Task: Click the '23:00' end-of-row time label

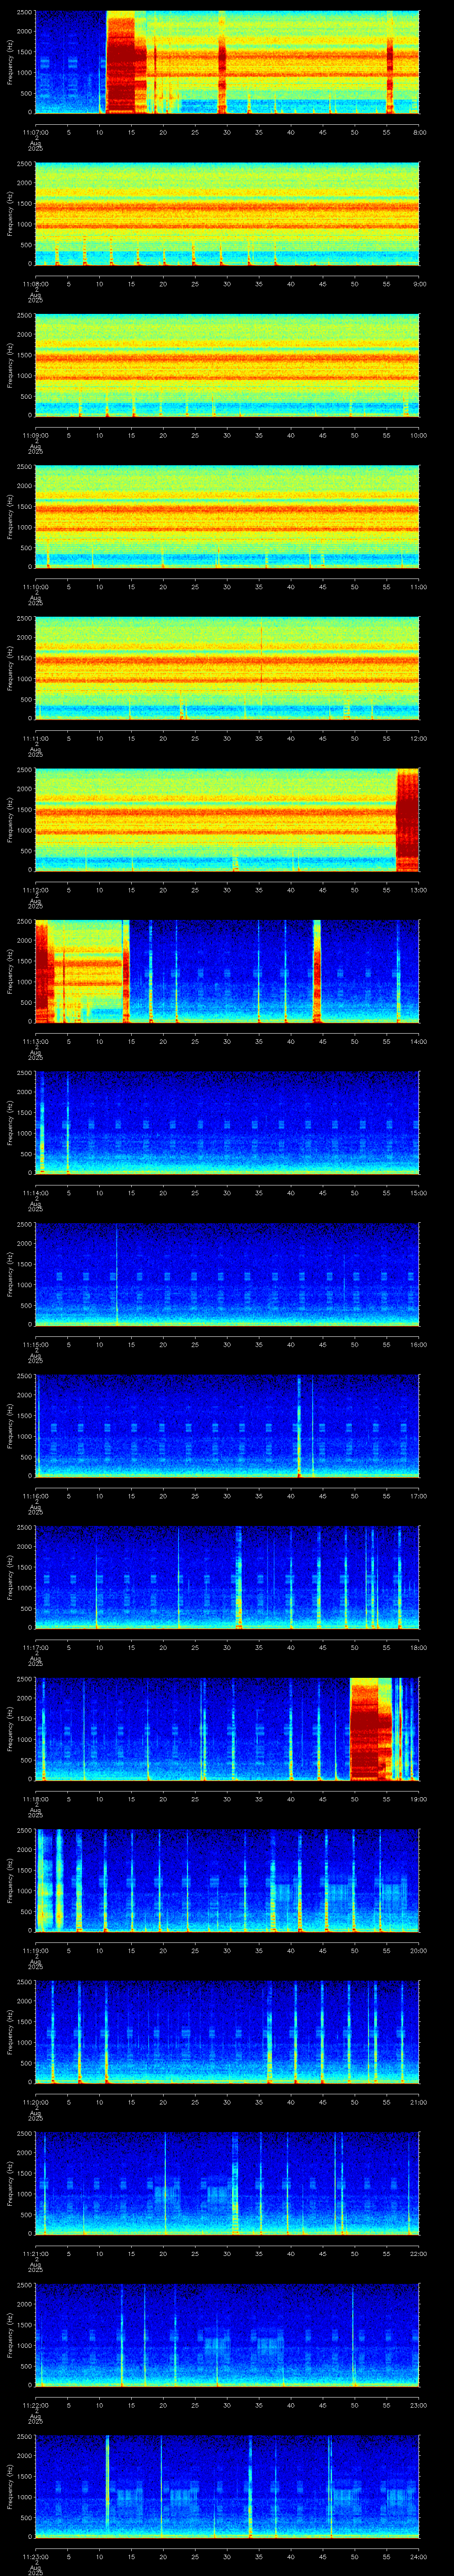Action: [x=418, y=2404]
